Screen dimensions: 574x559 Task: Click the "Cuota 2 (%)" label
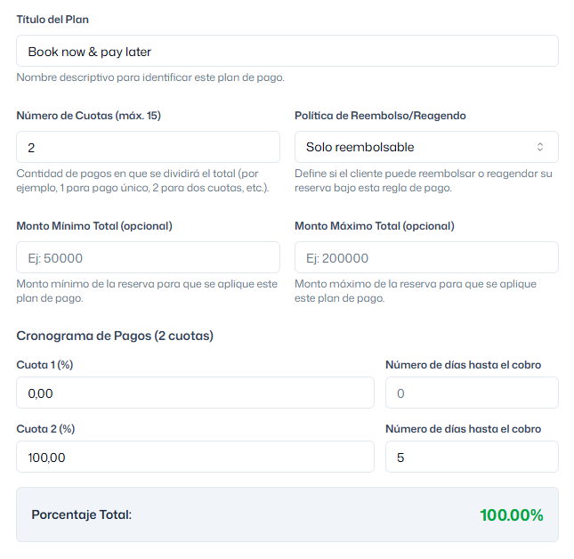point(45,429)
